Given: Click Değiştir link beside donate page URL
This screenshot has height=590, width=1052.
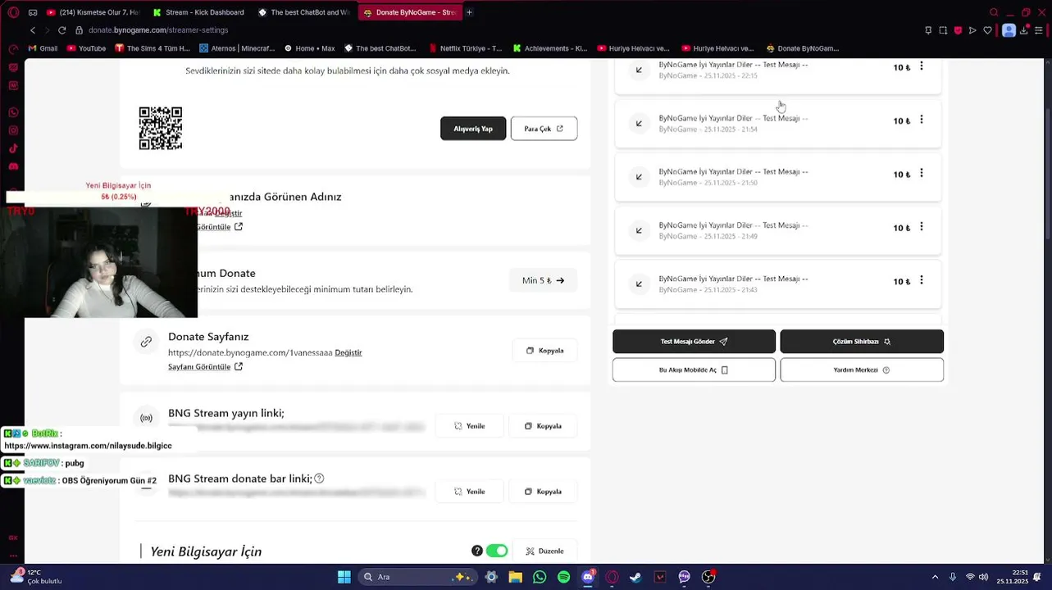Looking at the screenshot, I should [x=348, y=352].
